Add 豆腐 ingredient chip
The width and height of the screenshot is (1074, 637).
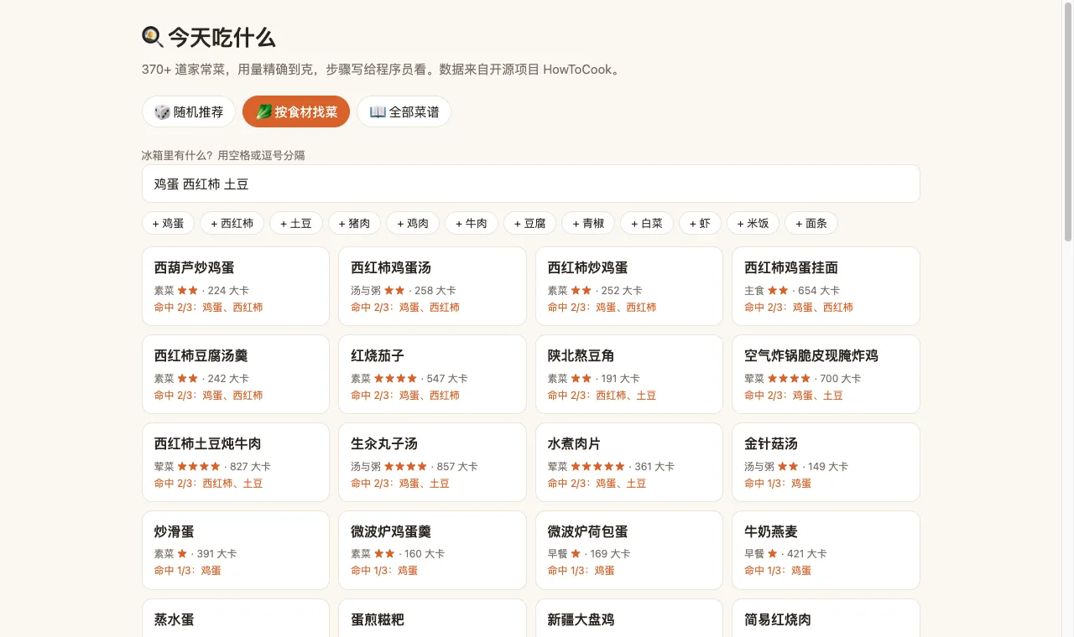pyautogui.click(x=529, y=223)
